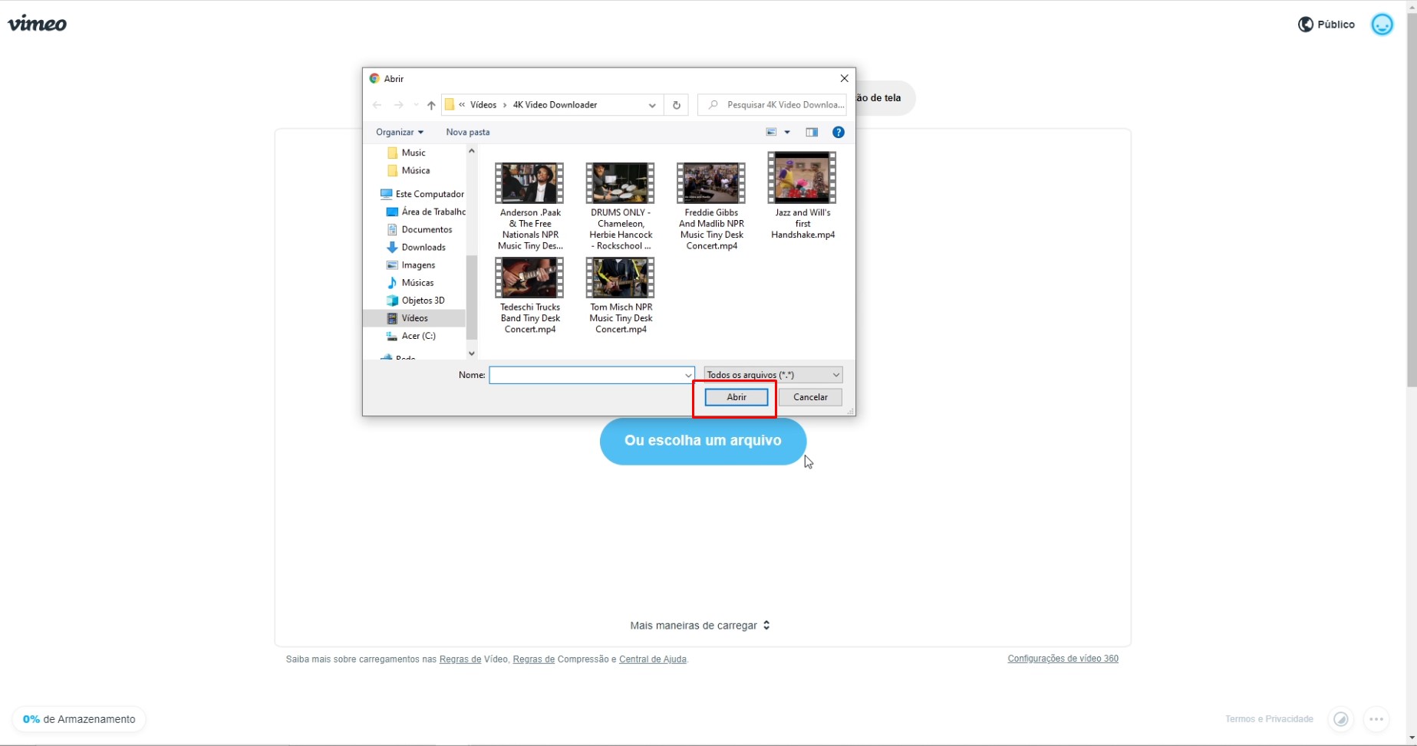Image resolution: width=1417 pixels, height=746 pixels.
Task: Close the Abrir dialog
Action: tap(844, 78)
